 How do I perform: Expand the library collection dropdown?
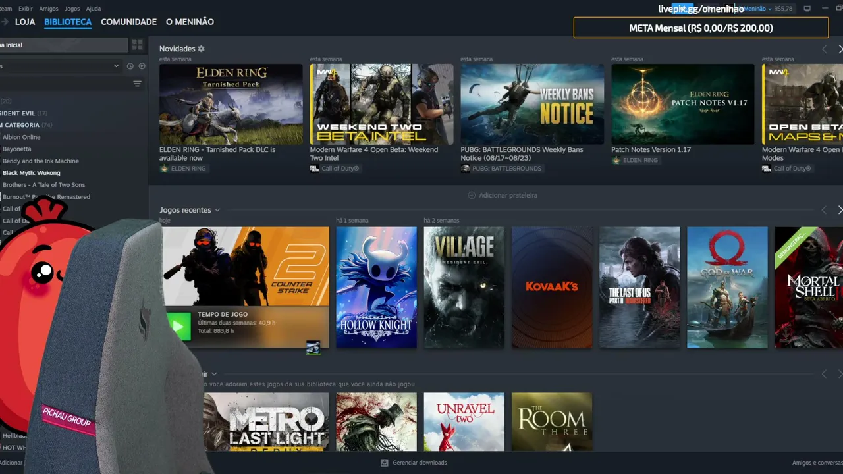point(116,66)
